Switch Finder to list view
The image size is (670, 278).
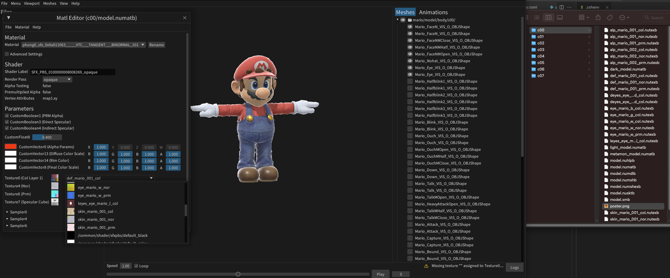(537, 17)
